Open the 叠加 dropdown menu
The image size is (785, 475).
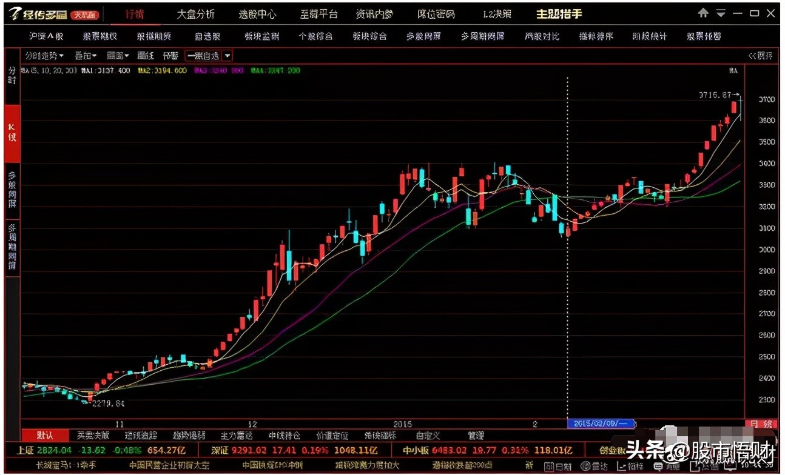(86, 56)
